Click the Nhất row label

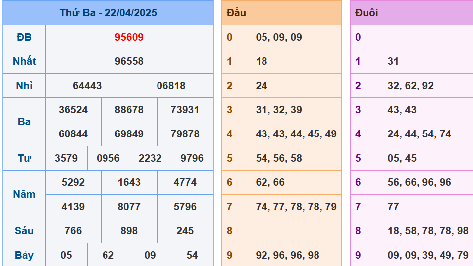pyautogui.click(x=24, y=61)
